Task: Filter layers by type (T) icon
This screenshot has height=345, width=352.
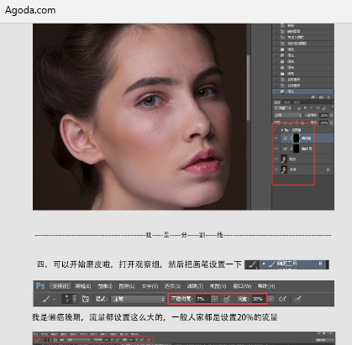Action: (x=312, y=108)
